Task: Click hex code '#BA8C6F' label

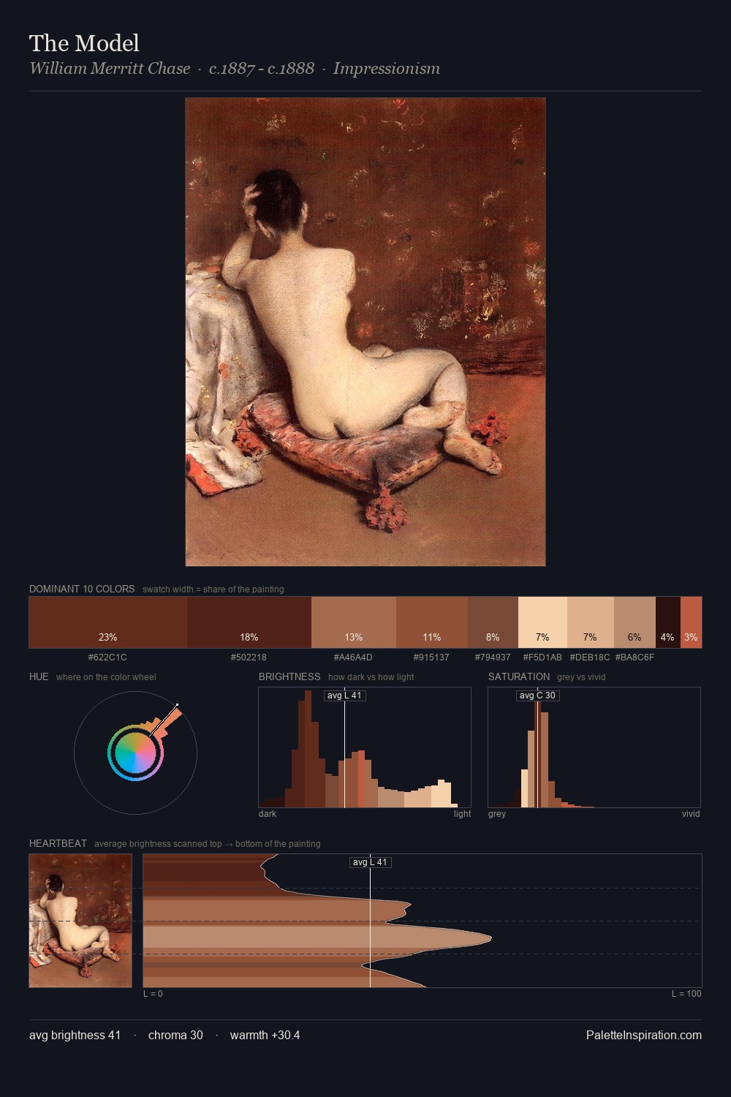Action: [x=635, y=657]
